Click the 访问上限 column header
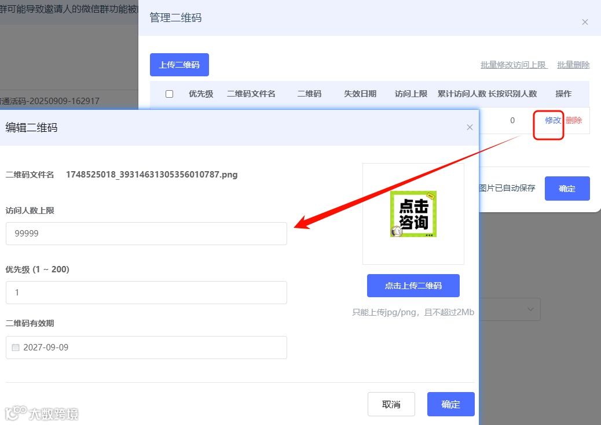601x425 pixels. click(411, 94)
